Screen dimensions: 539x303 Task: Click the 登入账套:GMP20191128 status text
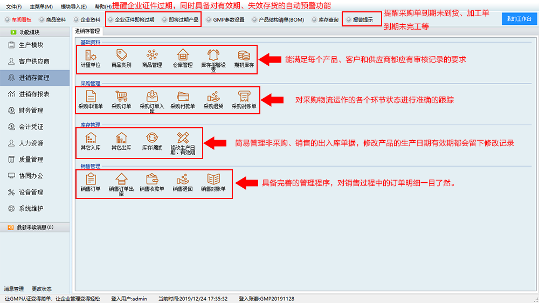coord(266,299)
